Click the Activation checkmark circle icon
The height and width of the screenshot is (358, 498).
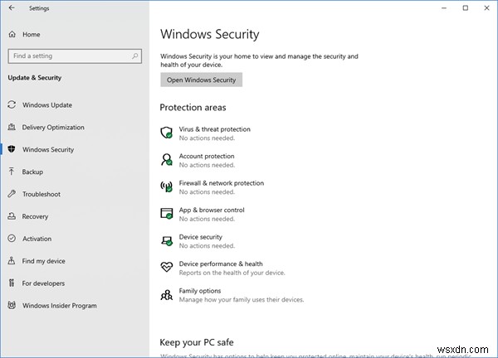click(x=12, y=239)
